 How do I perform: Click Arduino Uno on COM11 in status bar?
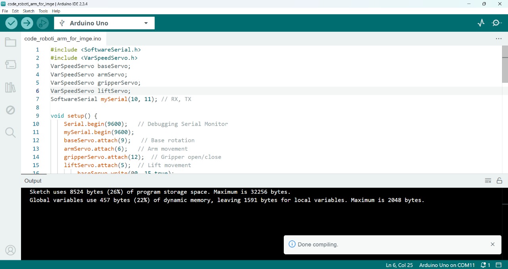[x=447, y=265]
